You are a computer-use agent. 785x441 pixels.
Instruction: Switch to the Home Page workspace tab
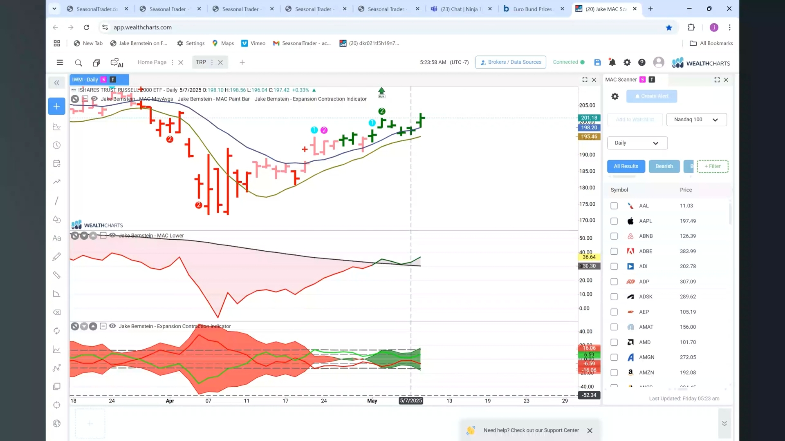coord(152,62)
